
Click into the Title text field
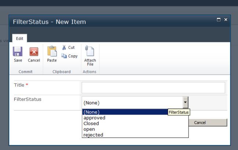click(153, 87)
